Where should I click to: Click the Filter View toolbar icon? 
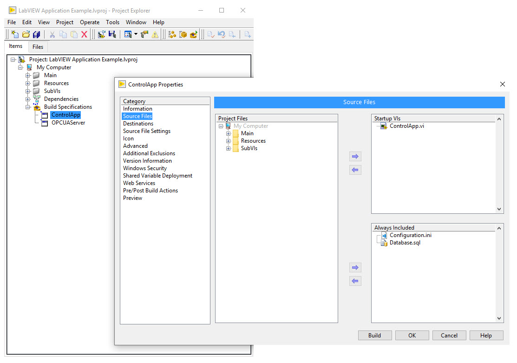click(x=128, y=34)
